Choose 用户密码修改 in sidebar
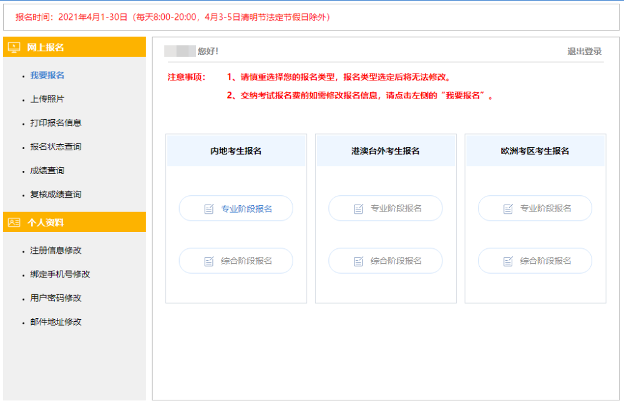Viewport: 624px width, 406px height. tap(56, 298)
